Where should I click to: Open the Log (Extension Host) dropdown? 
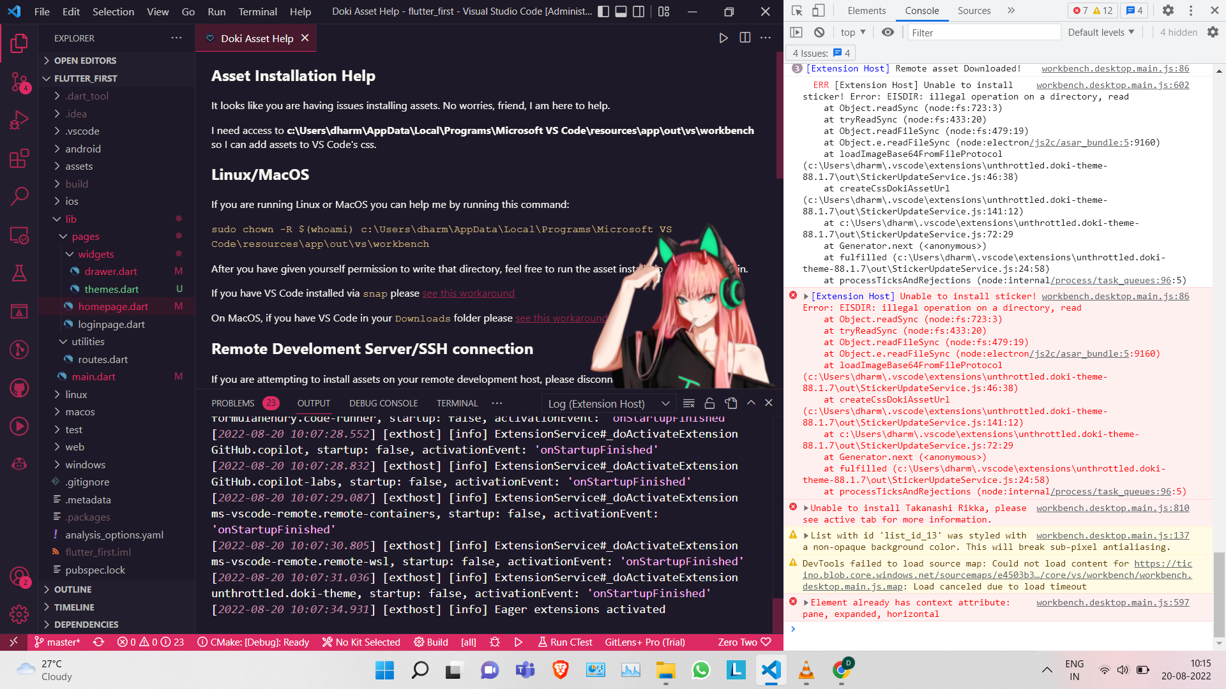(607, 403)
